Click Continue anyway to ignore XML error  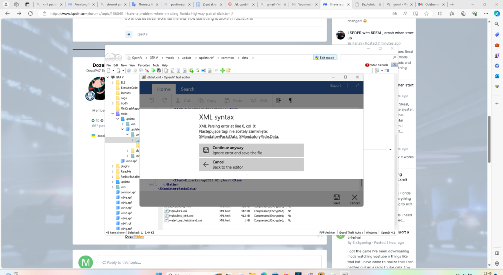(x=251, y=150)
